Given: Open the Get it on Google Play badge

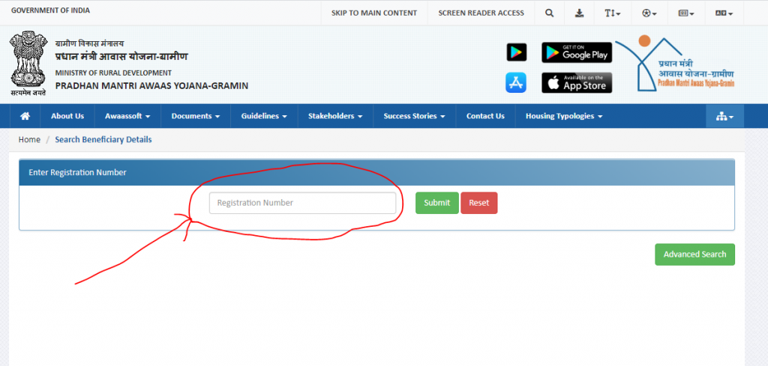Looking at the screenshot, I should 577,52.
